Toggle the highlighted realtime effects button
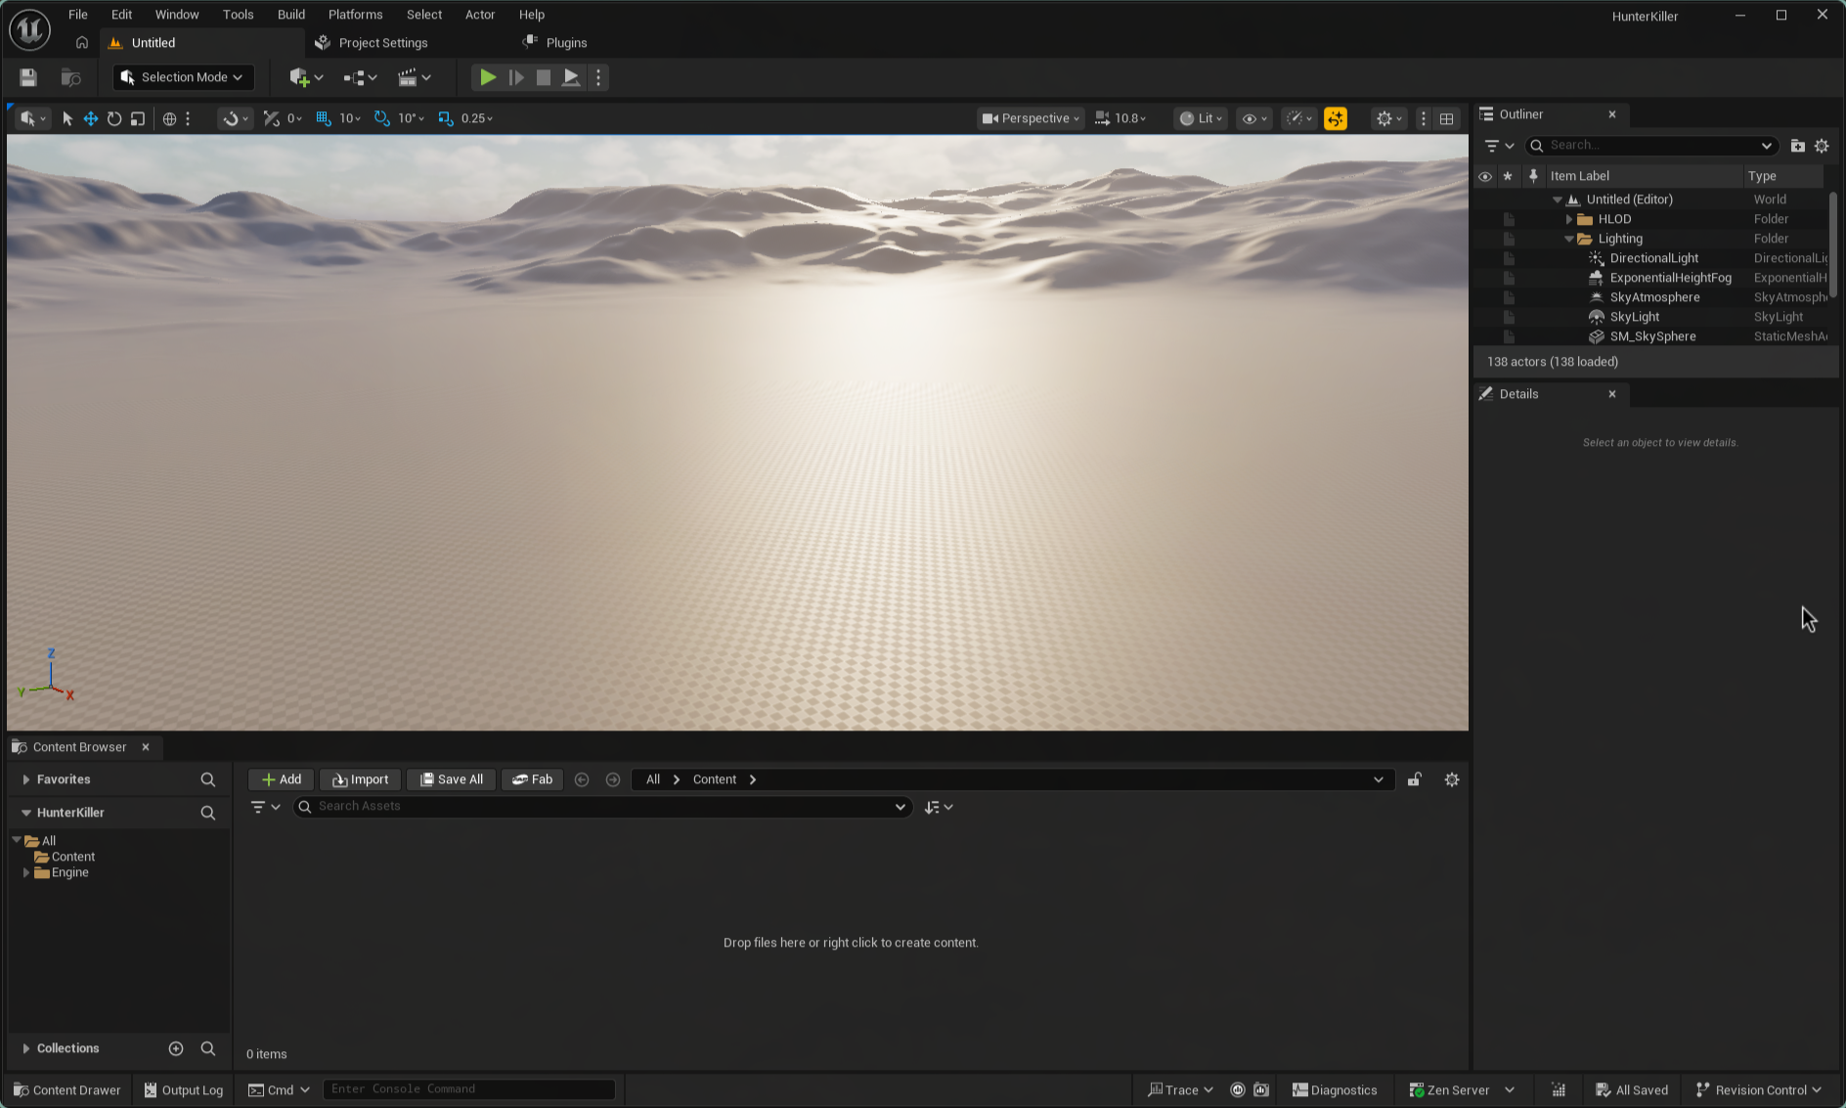 click(x=1336, y=118)
